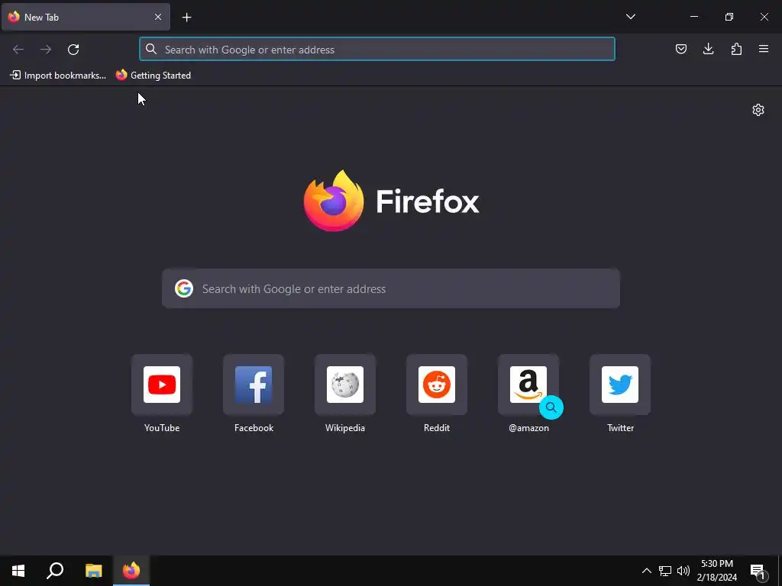This screenshot has height=586, width=782.
Task: Click Firefox icon in the taskbar
Action: 131,571
